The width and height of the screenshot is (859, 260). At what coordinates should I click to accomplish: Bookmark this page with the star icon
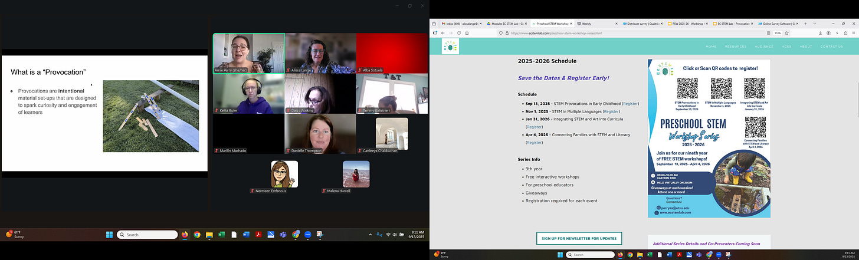[786, 33]
